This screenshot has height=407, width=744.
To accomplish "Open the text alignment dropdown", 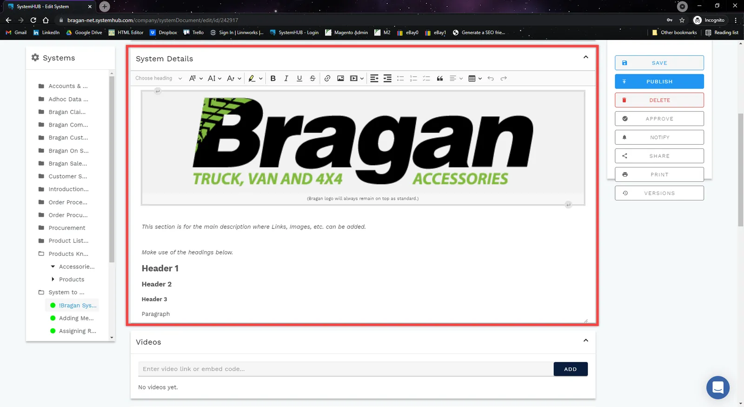I will [x=456, y=78].
